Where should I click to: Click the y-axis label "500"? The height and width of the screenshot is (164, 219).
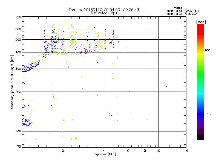click(18, 40)
